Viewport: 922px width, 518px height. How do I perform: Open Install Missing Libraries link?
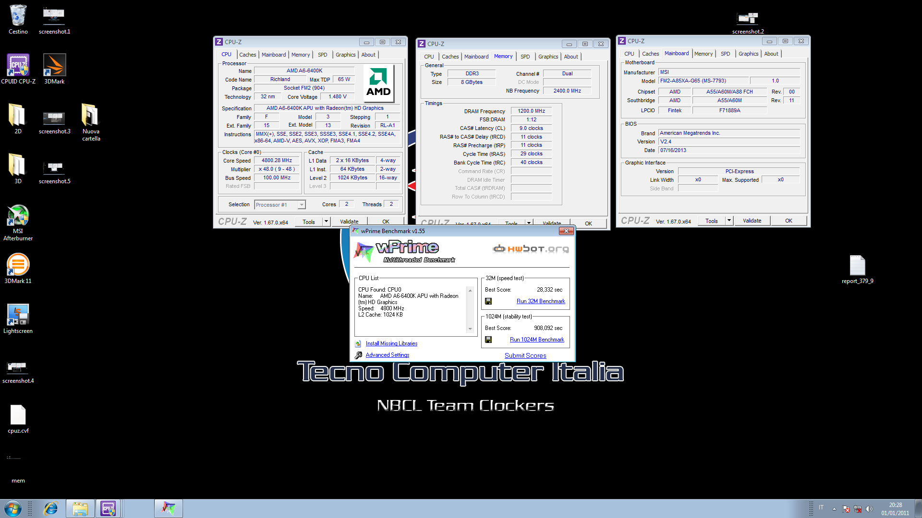pos(391,343)
